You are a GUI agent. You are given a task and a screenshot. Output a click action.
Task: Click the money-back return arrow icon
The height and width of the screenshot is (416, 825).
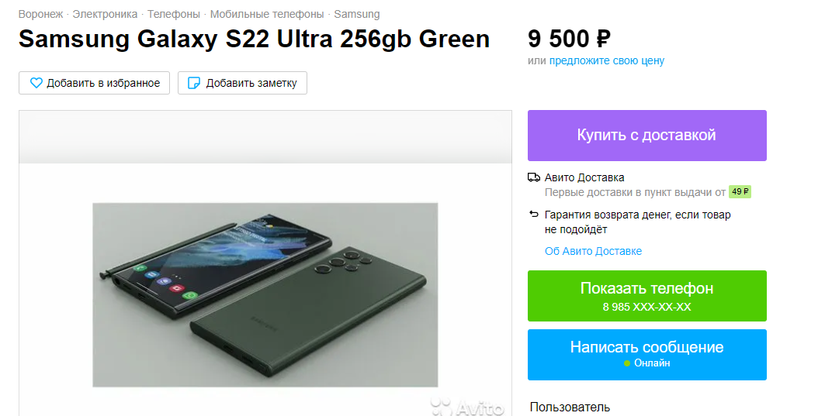pyautogui.click(x=534, y=215)
